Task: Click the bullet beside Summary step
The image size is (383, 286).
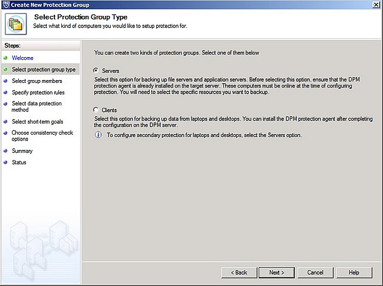Action: click(x=5, y=151)
